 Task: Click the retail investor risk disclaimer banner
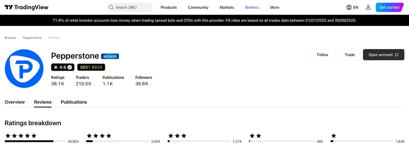[204, 20]
